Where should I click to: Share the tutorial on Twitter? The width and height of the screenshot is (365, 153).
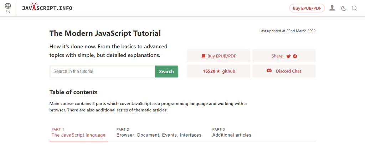(x=288, y=56)
